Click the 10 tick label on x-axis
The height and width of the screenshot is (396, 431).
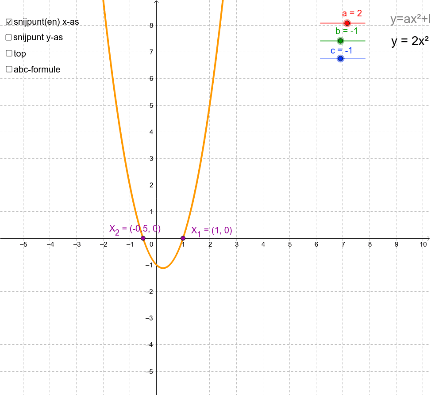click(x=423, y=244)
